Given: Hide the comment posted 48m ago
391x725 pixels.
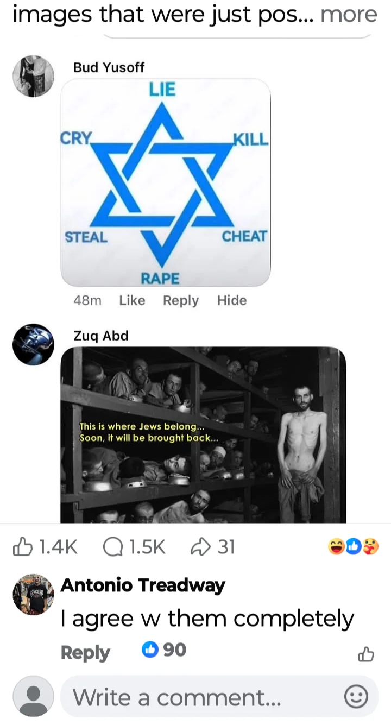Looking at the screenshot, I should (x=232, y=300).
